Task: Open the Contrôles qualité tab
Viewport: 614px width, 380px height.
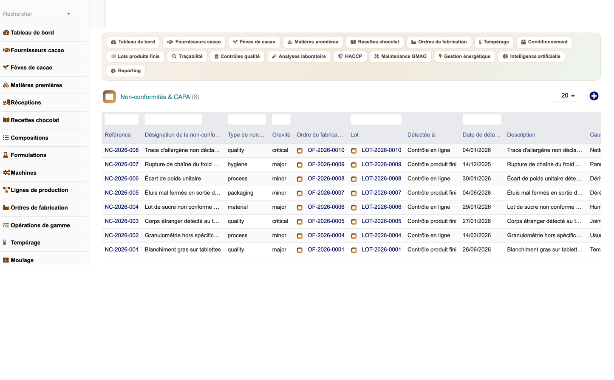Action: pyautogui.click(x=237, y=57)
